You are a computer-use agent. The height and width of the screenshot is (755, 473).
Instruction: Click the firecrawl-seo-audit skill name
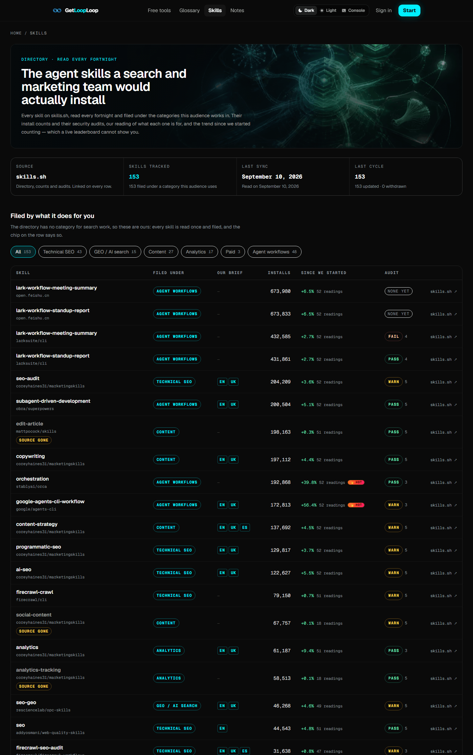point(39,748)
